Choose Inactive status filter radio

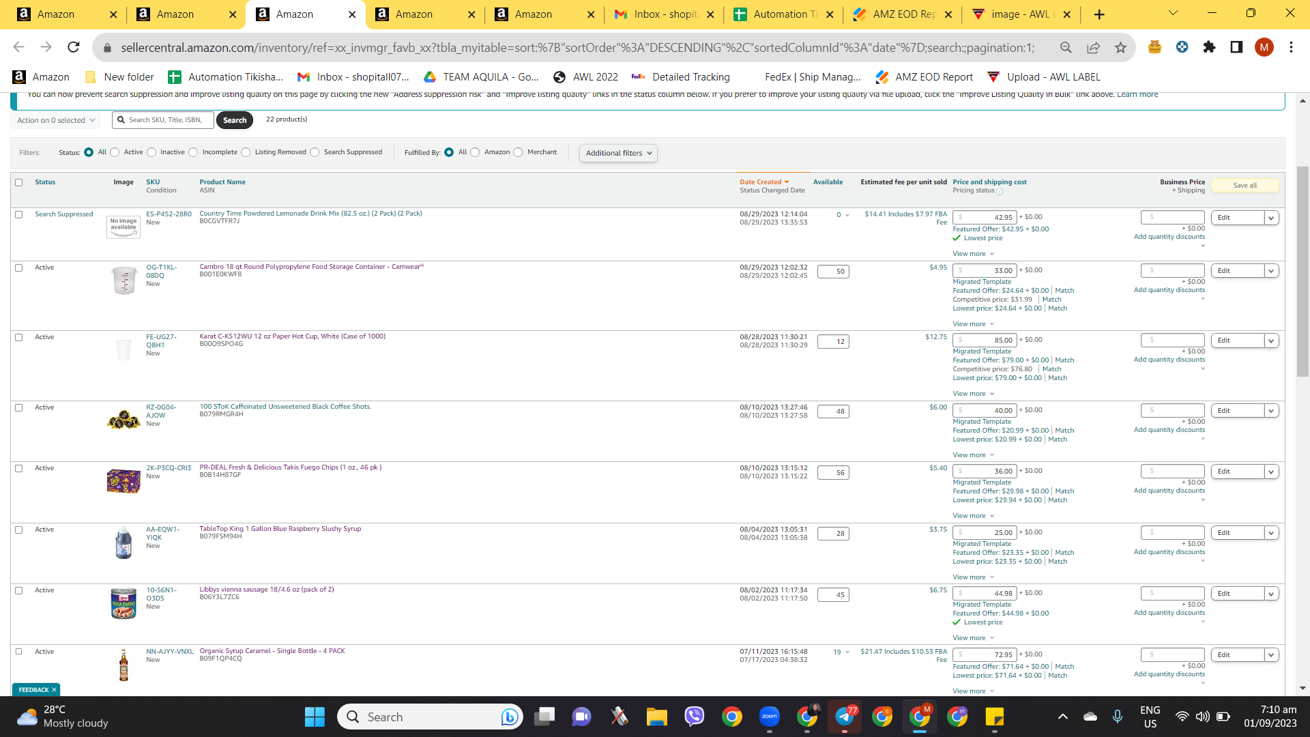point(151,152)
